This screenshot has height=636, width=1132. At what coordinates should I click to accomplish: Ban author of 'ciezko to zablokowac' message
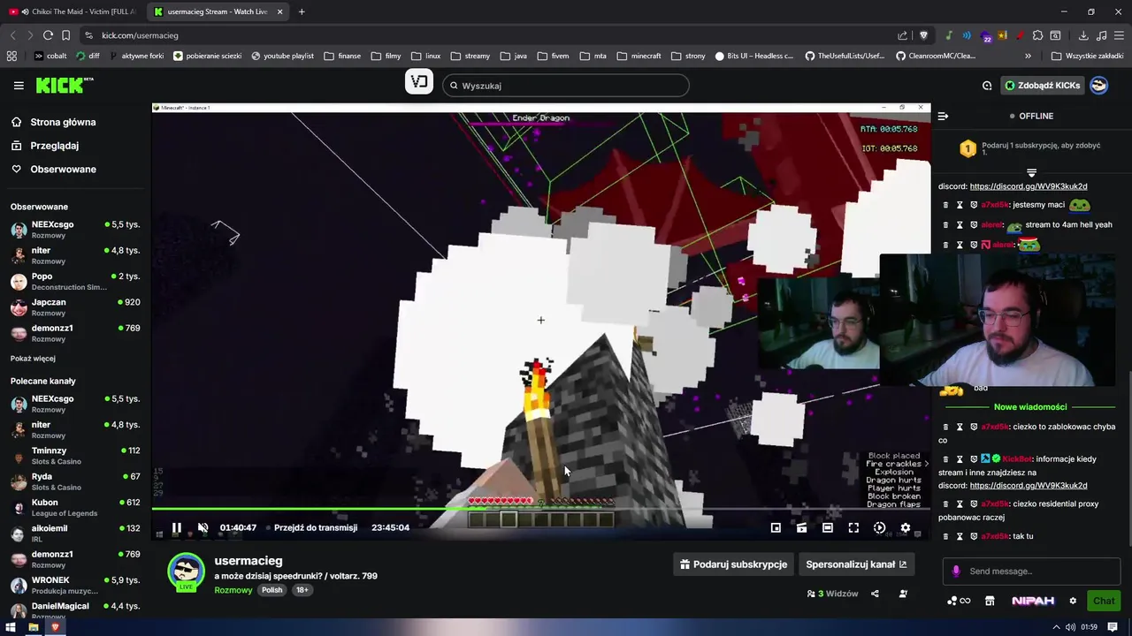pos(974,427)
